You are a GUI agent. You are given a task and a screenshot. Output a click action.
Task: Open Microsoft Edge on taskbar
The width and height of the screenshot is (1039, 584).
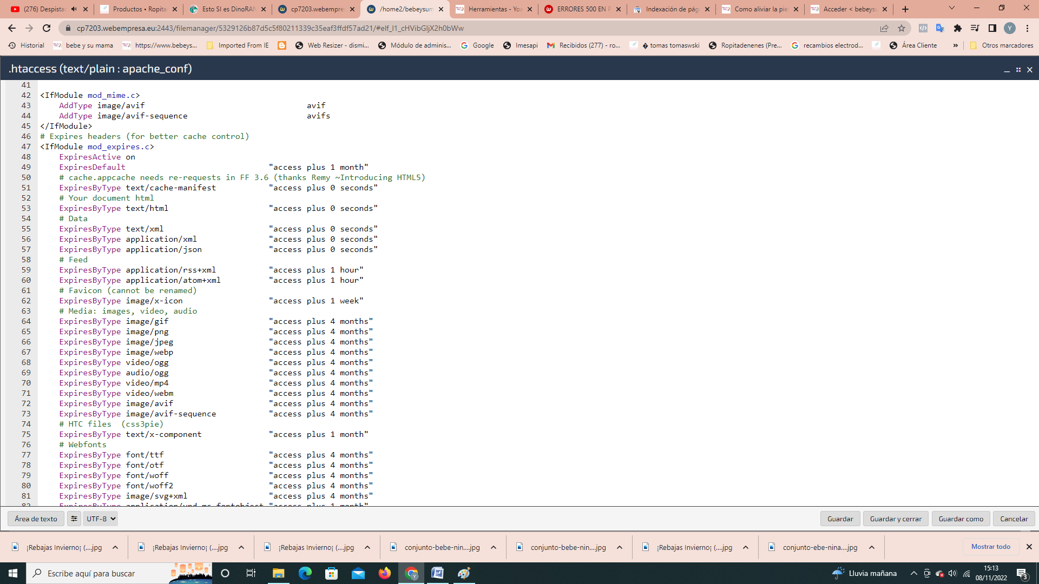point(305,573)
